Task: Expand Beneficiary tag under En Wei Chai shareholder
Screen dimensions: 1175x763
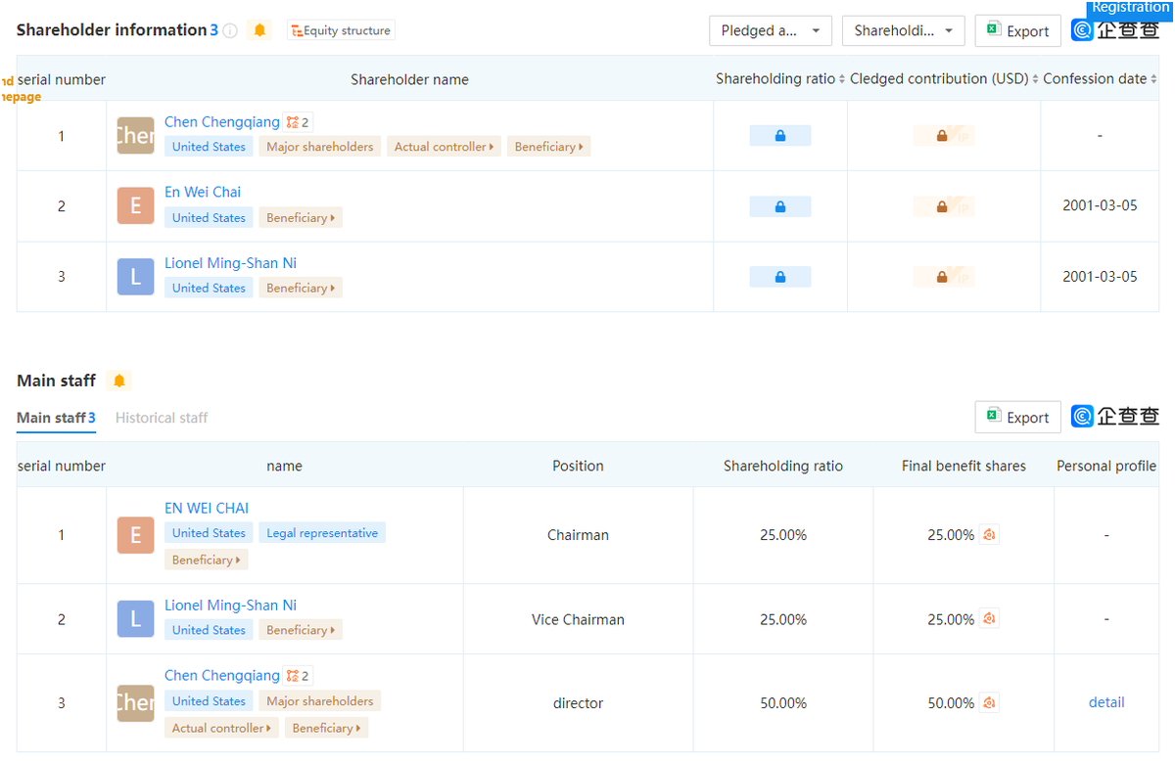Action: coord(301,218)
